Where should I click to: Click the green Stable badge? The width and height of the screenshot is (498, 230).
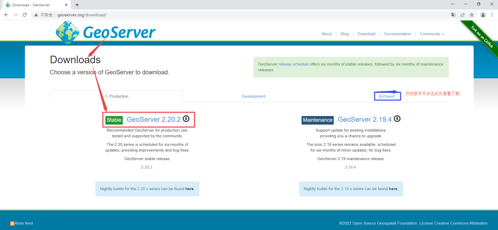(114, 120)
